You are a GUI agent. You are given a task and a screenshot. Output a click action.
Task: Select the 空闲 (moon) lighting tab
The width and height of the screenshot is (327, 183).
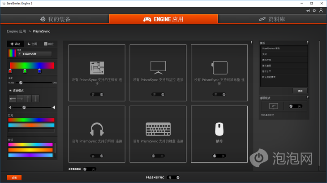(x=32, y=44)
